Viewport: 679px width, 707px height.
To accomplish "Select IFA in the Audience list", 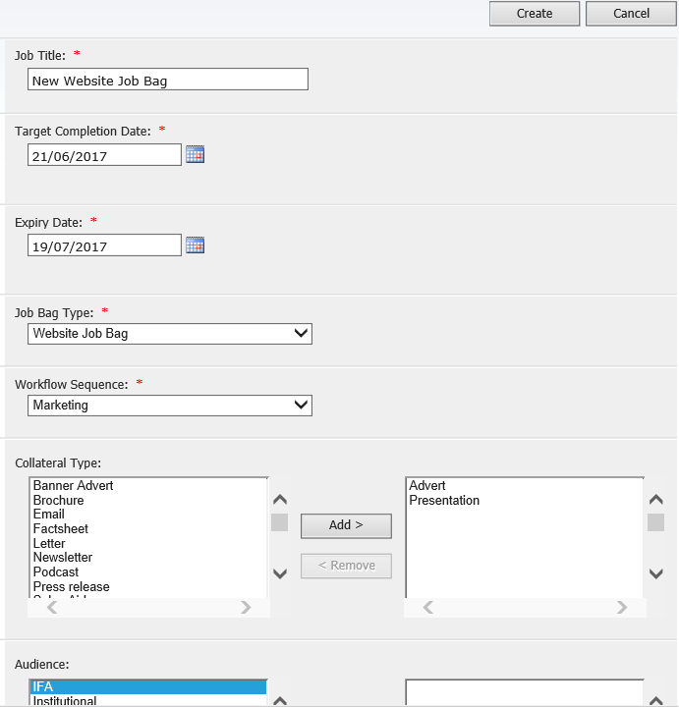I will coord(149,686).
